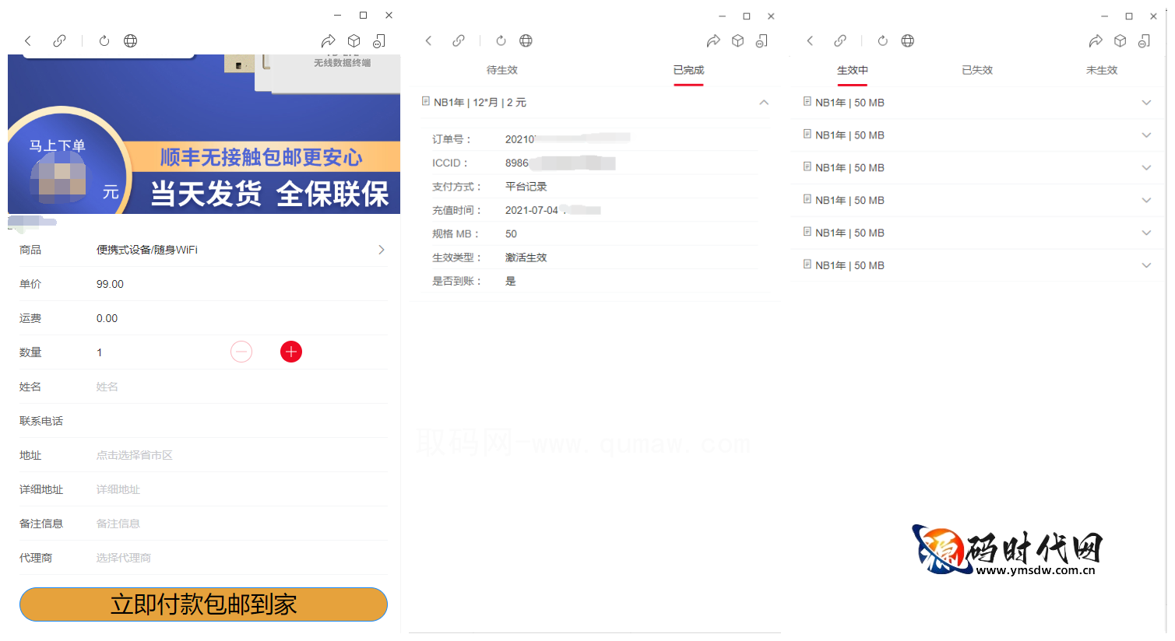Image resolution: width=1175 pixels, height=641 pixels.
Task: Globe icon in the middle window toolbar
Action: pos(526,40)
